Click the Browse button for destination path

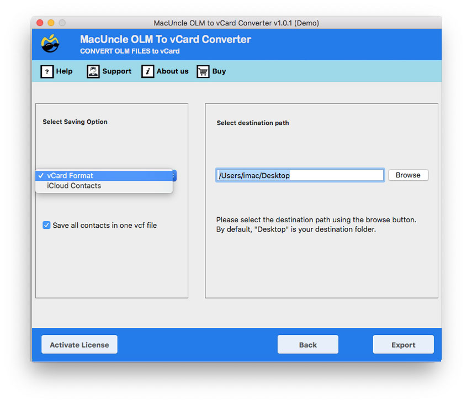point(408,175)
